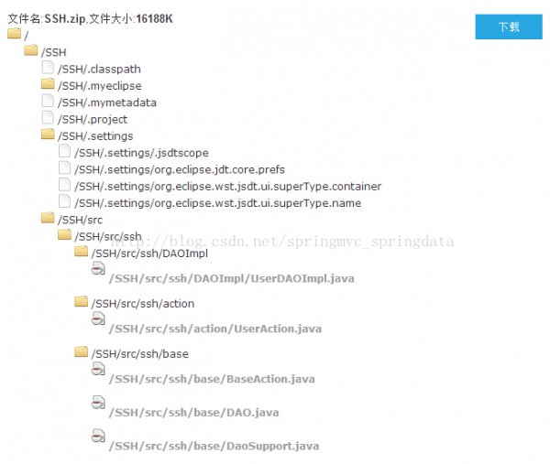Select the org.eclipse.jdt.core.prefs entry

(x=180, y=170)
